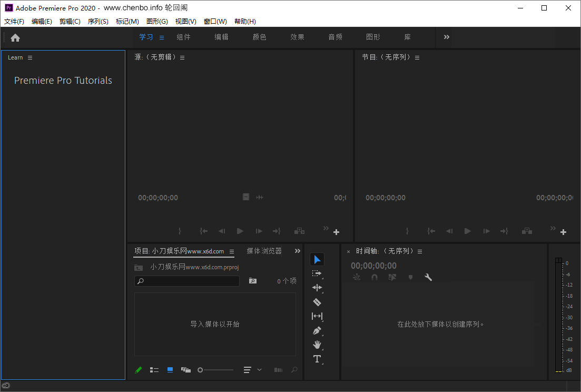Toggle Snap magnet in Timeline
This screenshot has width=581, height=392.
click(375, 277)
